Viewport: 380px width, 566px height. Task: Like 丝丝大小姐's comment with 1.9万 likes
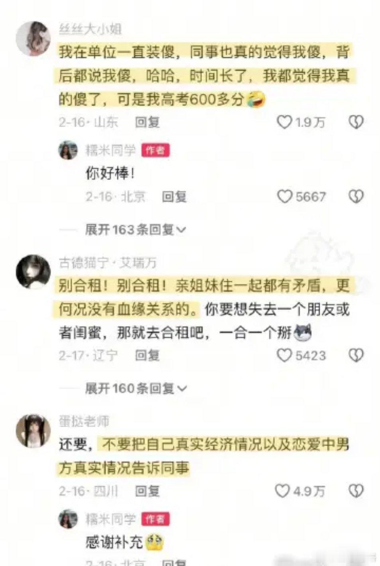(284, 122)
